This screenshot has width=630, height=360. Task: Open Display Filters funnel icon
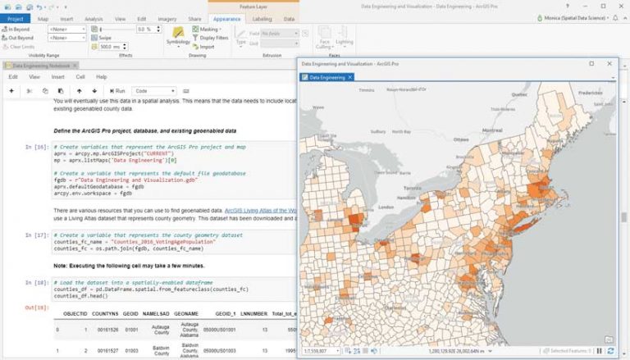click(195, 38)
